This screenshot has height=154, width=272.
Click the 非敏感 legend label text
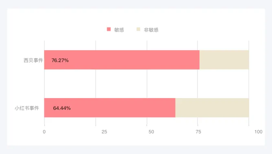(x=151, y=30)
